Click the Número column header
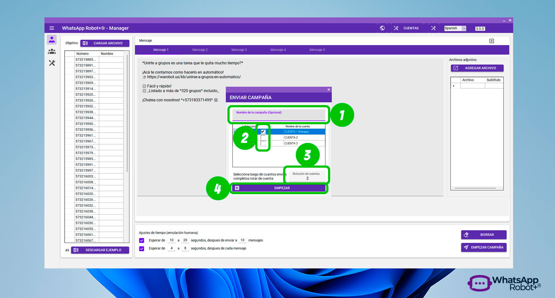Viewport: 555px width, 298px height. [x=87, y=54]
